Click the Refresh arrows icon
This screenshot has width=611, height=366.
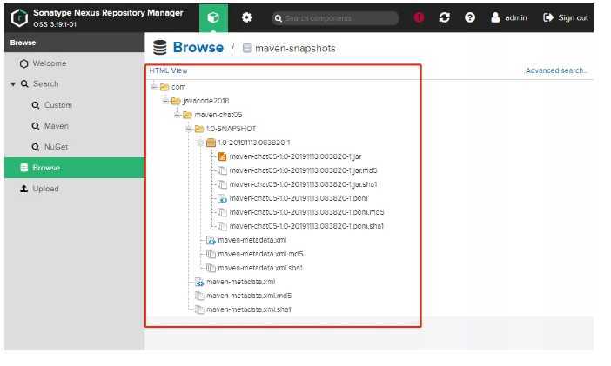444,17
